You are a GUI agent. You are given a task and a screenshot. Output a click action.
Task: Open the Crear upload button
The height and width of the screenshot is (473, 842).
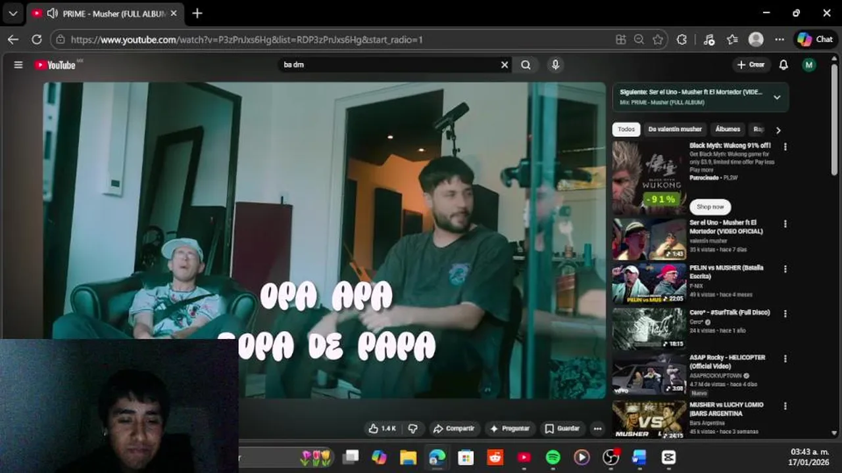[751, 65]
